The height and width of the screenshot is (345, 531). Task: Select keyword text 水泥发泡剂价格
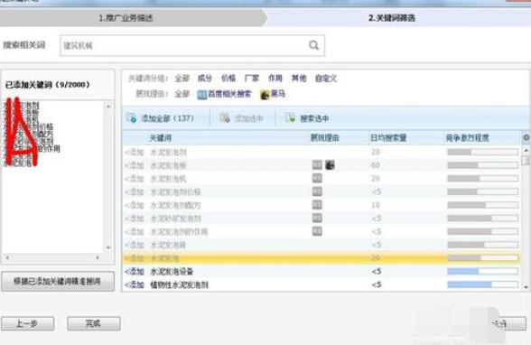click(175, 192)
